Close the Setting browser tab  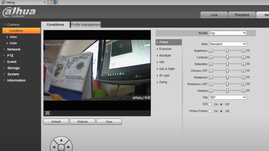(45, 2)
